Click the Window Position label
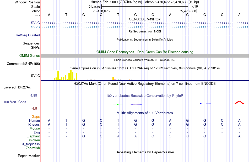 [x=27, y=2]
